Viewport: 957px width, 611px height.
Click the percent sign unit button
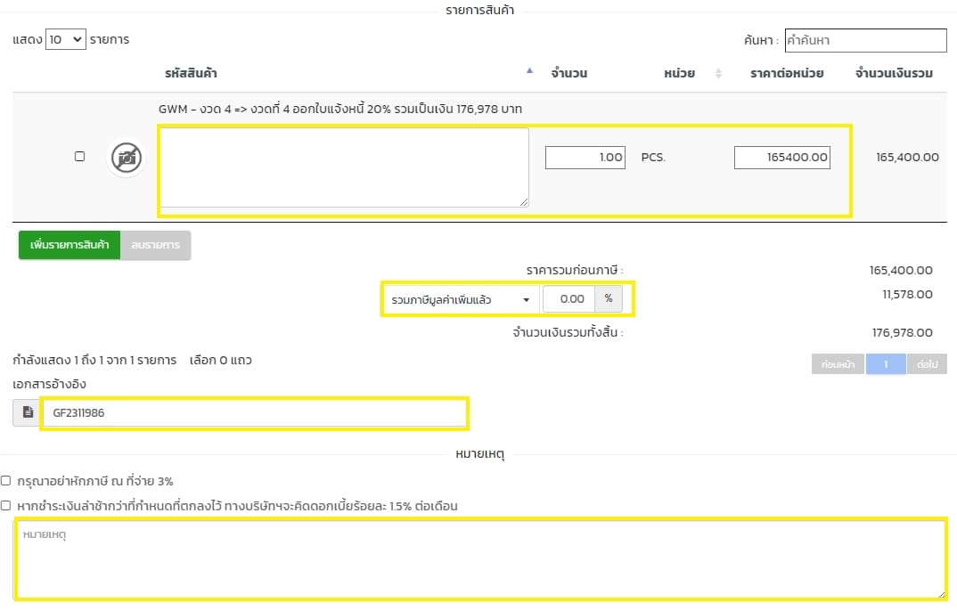click(x=609, y=299)
